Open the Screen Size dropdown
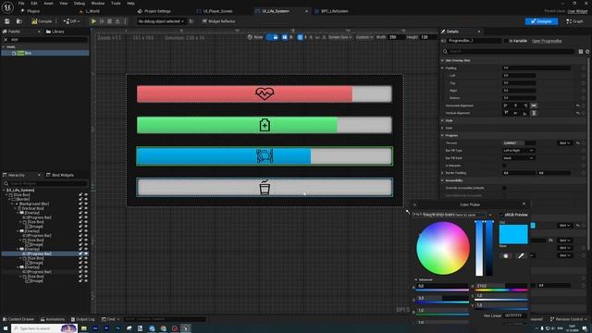 click(x=339, y=37)
